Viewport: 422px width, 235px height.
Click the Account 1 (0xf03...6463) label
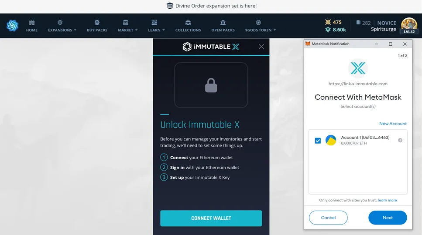(x=365, y=138)
